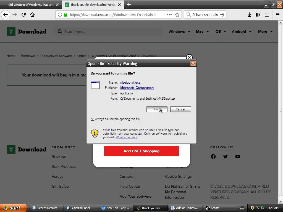Open 'What's the risk?' link

click(126, 137)
